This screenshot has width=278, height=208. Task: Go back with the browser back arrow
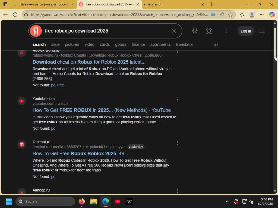click(x=5, y=15)
